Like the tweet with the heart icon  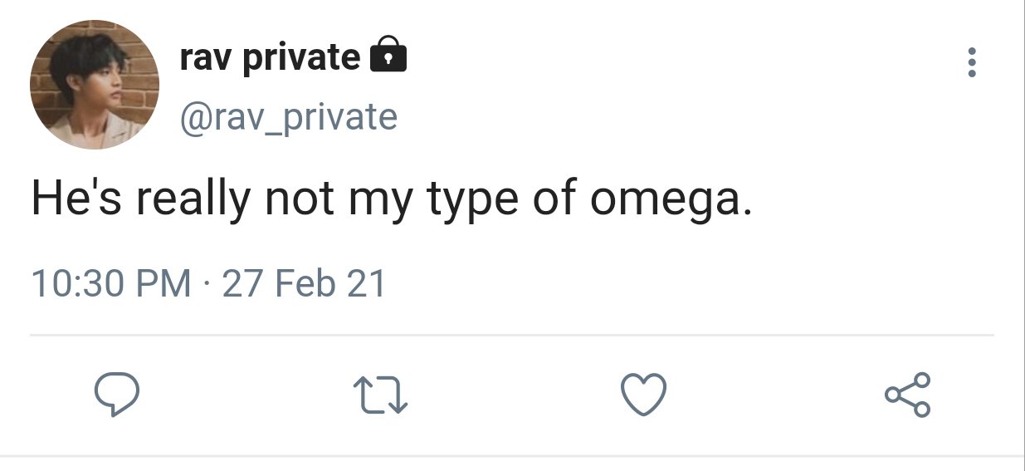pos(644,394)
